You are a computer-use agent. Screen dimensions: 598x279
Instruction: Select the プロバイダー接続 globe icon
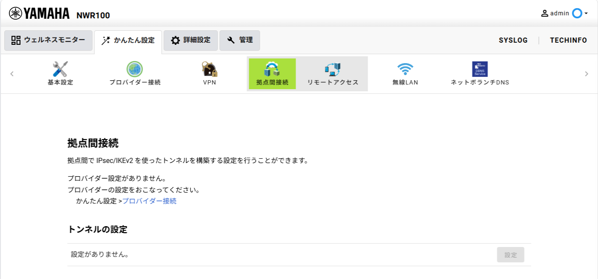click(135, 69)
